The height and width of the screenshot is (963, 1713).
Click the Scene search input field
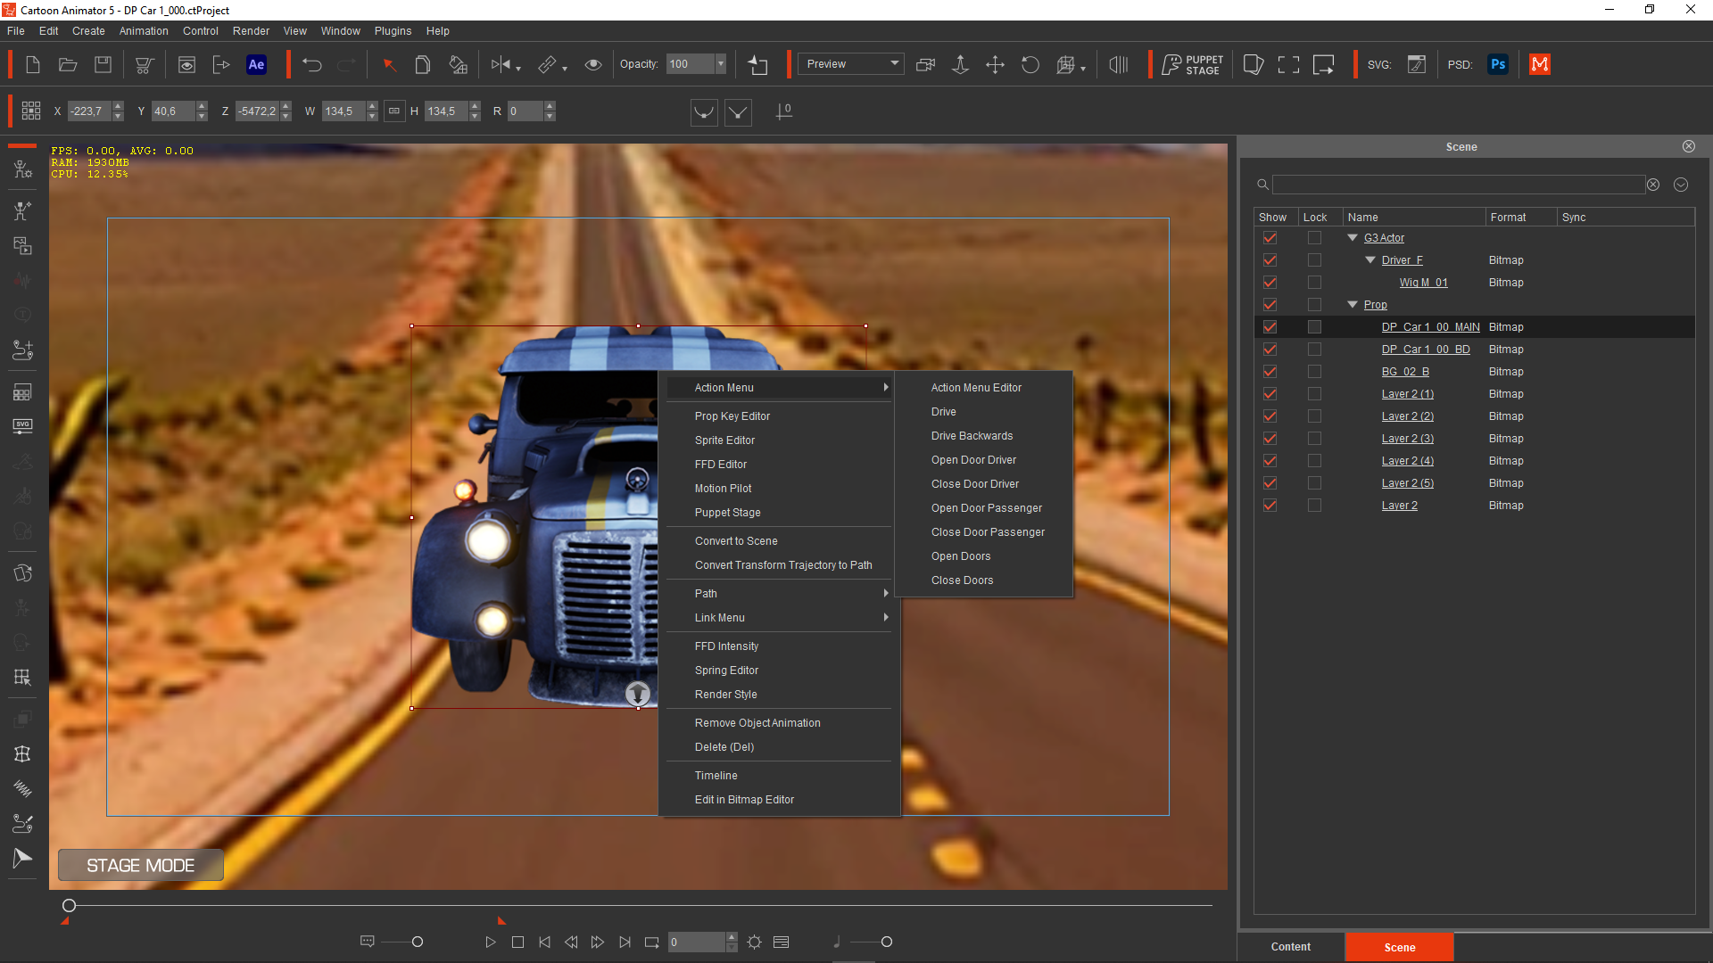(1458, 185)
